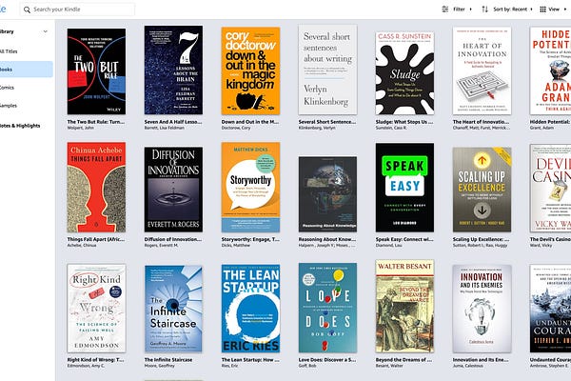Click author text 'Edmondson, Amy C.'
Screen dimensions: 571x381
[x=85, y=366]
